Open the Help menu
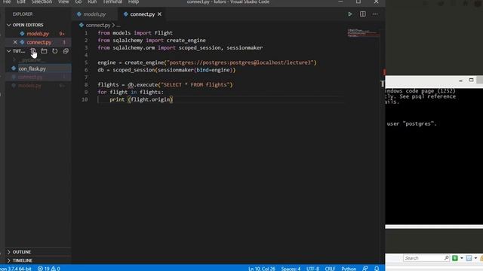This screenshot has width=483, height=271. pyautogui.click(x=134, y=2)
